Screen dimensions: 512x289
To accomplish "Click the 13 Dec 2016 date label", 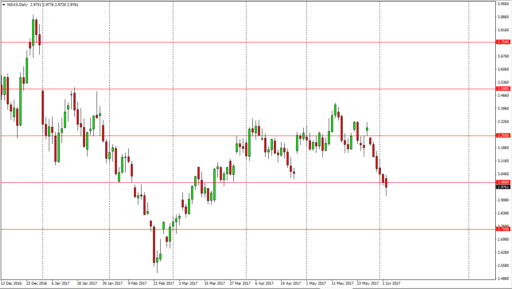I will coord(11,283).
